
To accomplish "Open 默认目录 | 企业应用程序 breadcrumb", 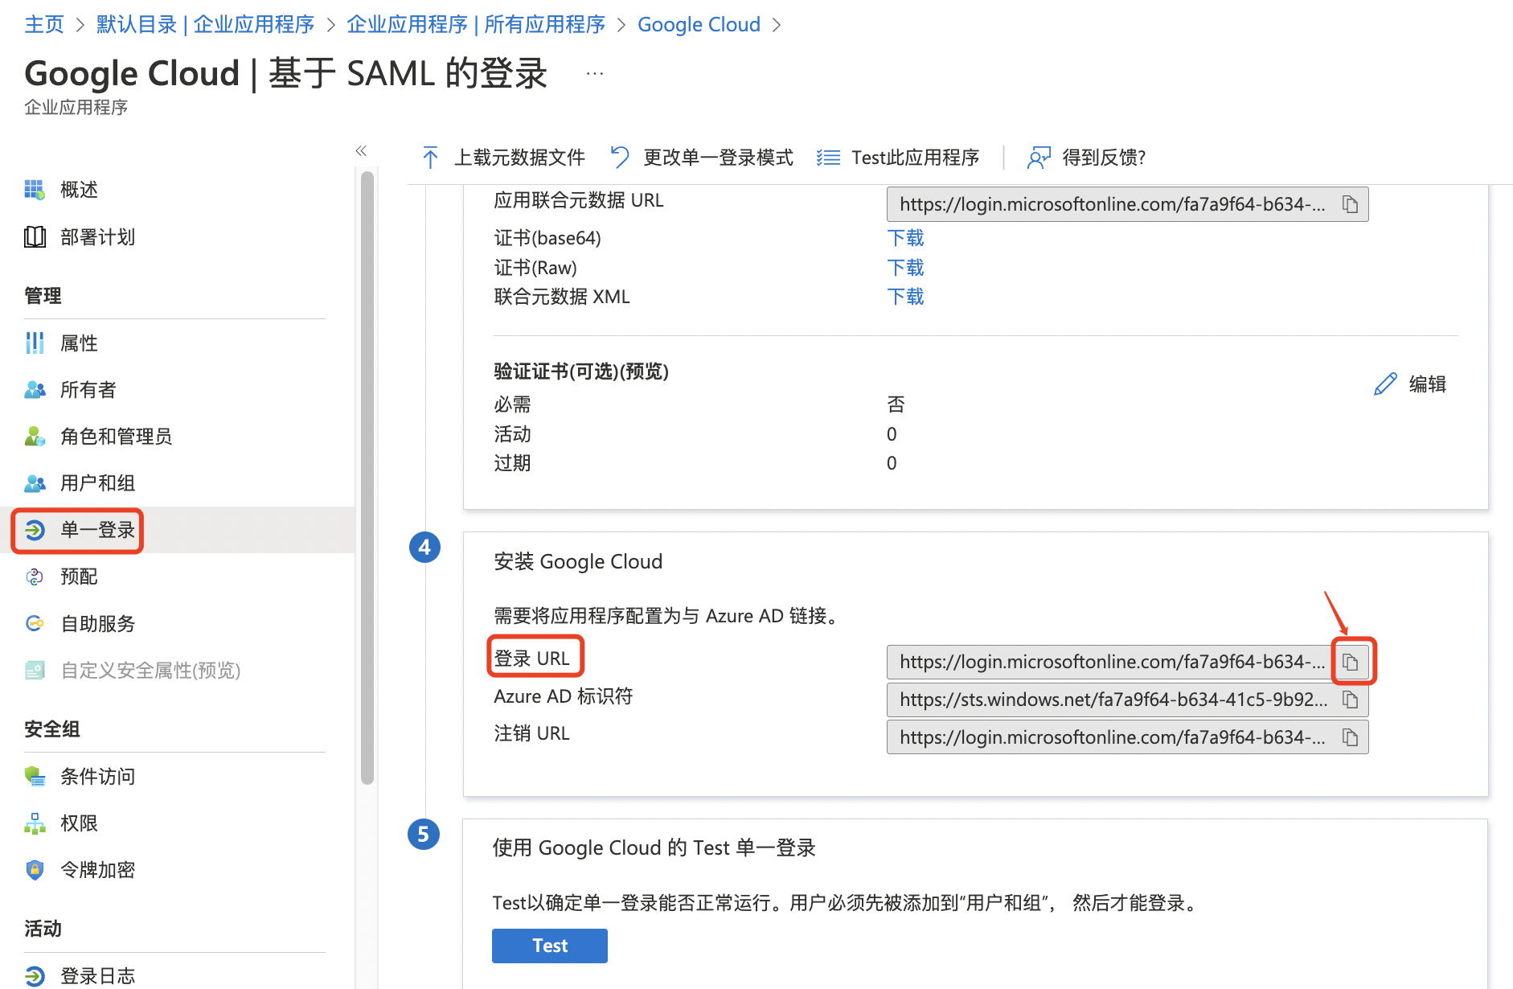I will (x=205, y=25).
